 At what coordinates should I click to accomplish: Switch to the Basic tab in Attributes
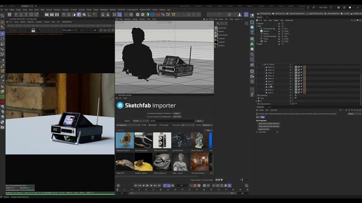pyautogui.click(x=258, y=117)
